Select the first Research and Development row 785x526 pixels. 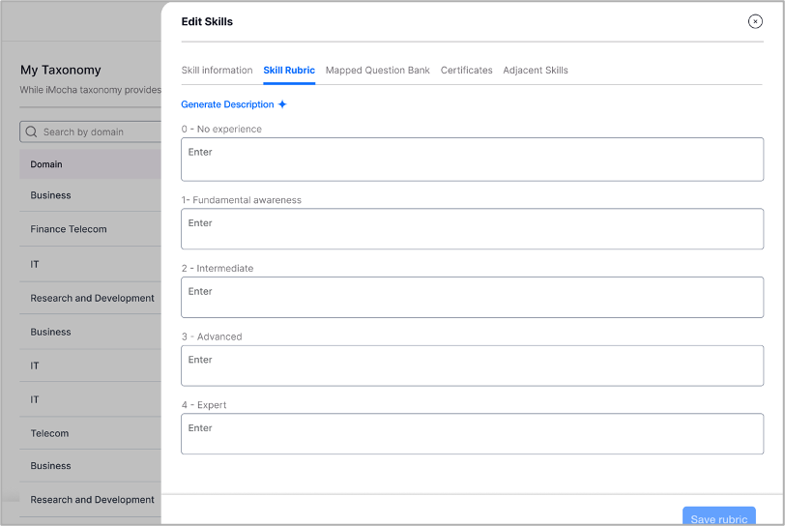(90, 298)
